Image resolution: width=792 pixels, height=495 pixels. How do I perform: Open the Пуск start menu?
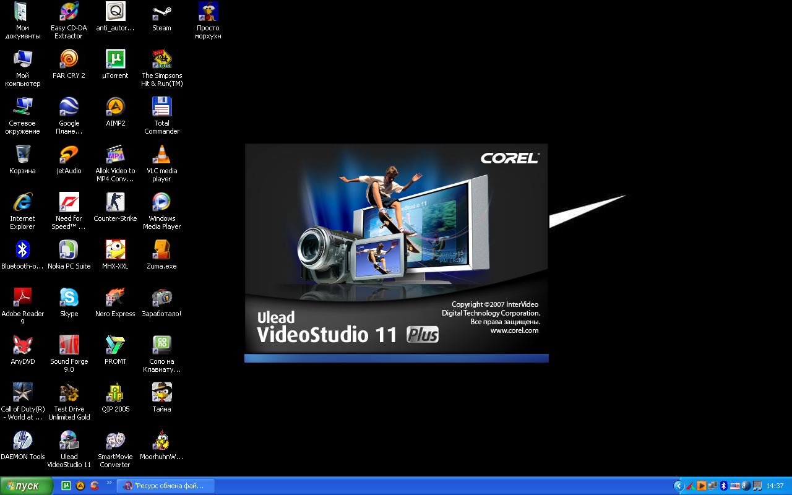coord(27,486)
